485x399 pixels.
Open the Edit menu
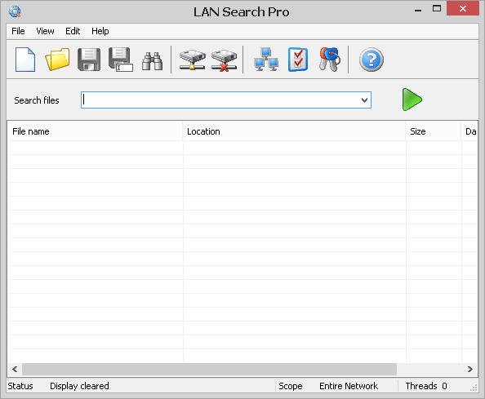coord(73,31)
